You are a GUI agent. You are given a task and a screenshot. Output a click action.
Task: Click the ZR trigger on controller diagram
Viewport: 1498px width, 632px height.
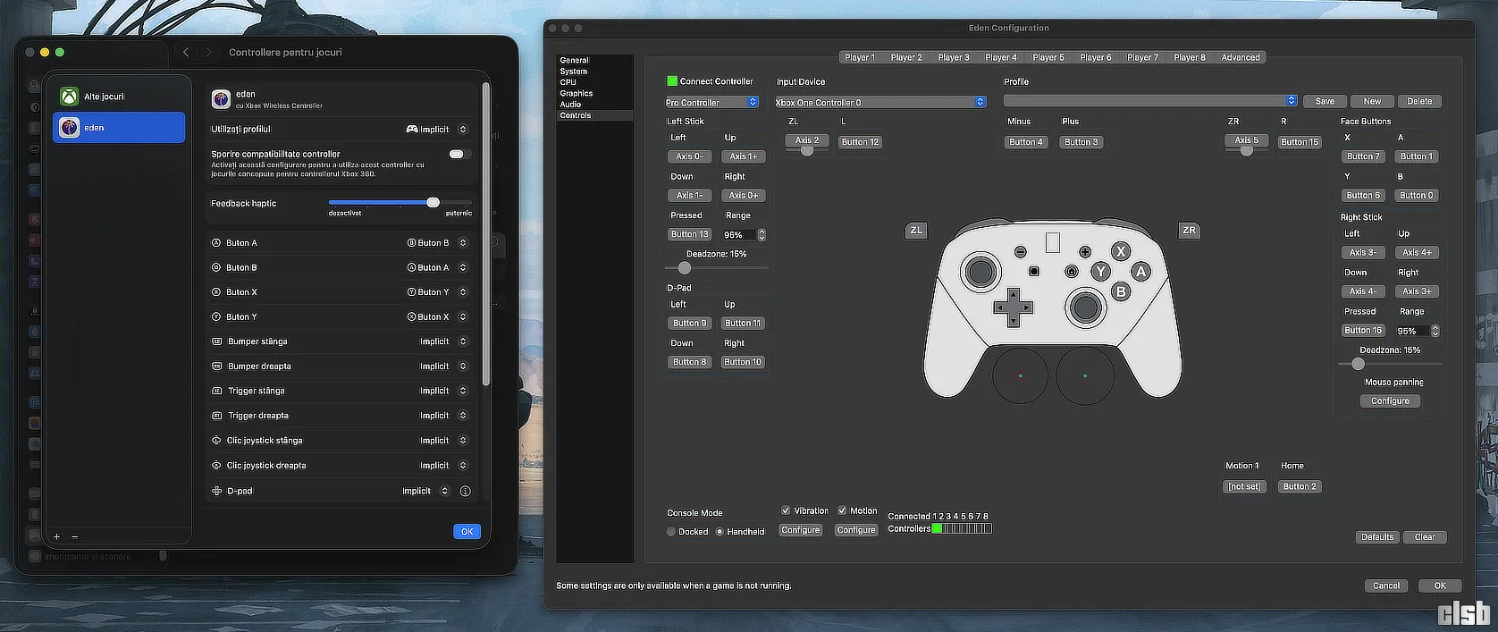click(1189, 231)
